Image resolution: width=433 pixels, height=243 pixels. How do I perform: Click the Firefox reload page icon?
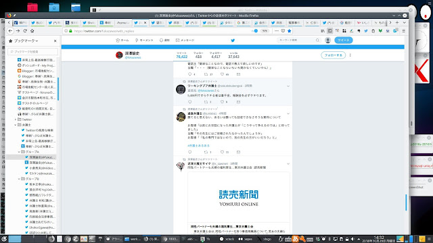tap(25, 31)
